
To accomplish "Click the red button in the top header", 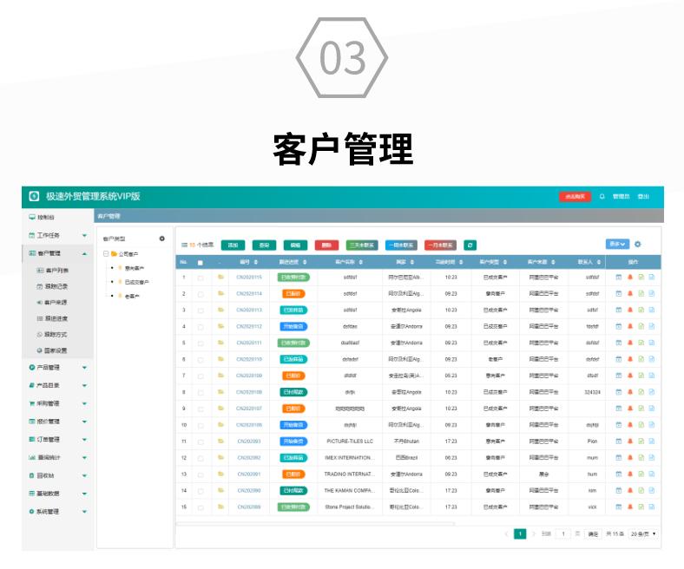I will click(575, 197).
